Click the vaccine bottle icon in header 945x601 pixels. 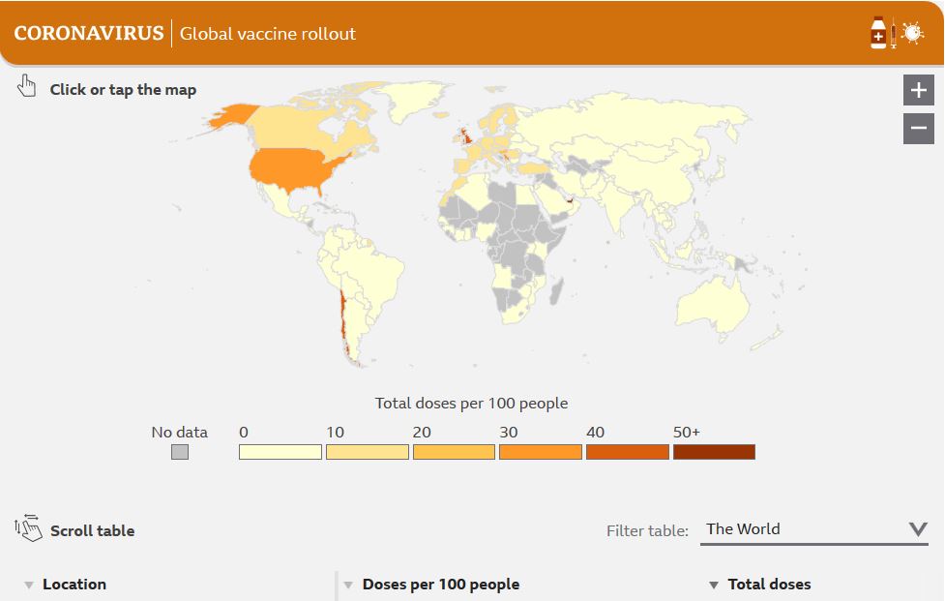(x=878, y=33)
